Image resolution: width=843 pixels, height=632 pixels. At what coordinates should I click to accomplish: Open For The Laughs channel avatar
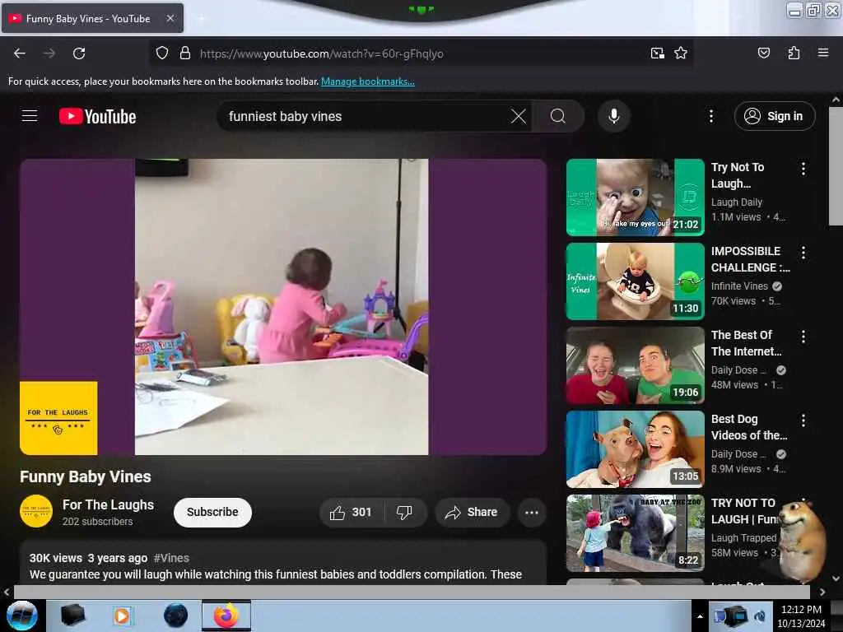(36, 511)
